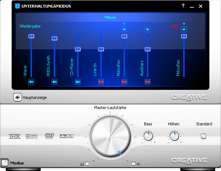Viewport: 221px width, 171px height.
Task: Click the DVD Audio icon
Action: click(x=49, y=136)
